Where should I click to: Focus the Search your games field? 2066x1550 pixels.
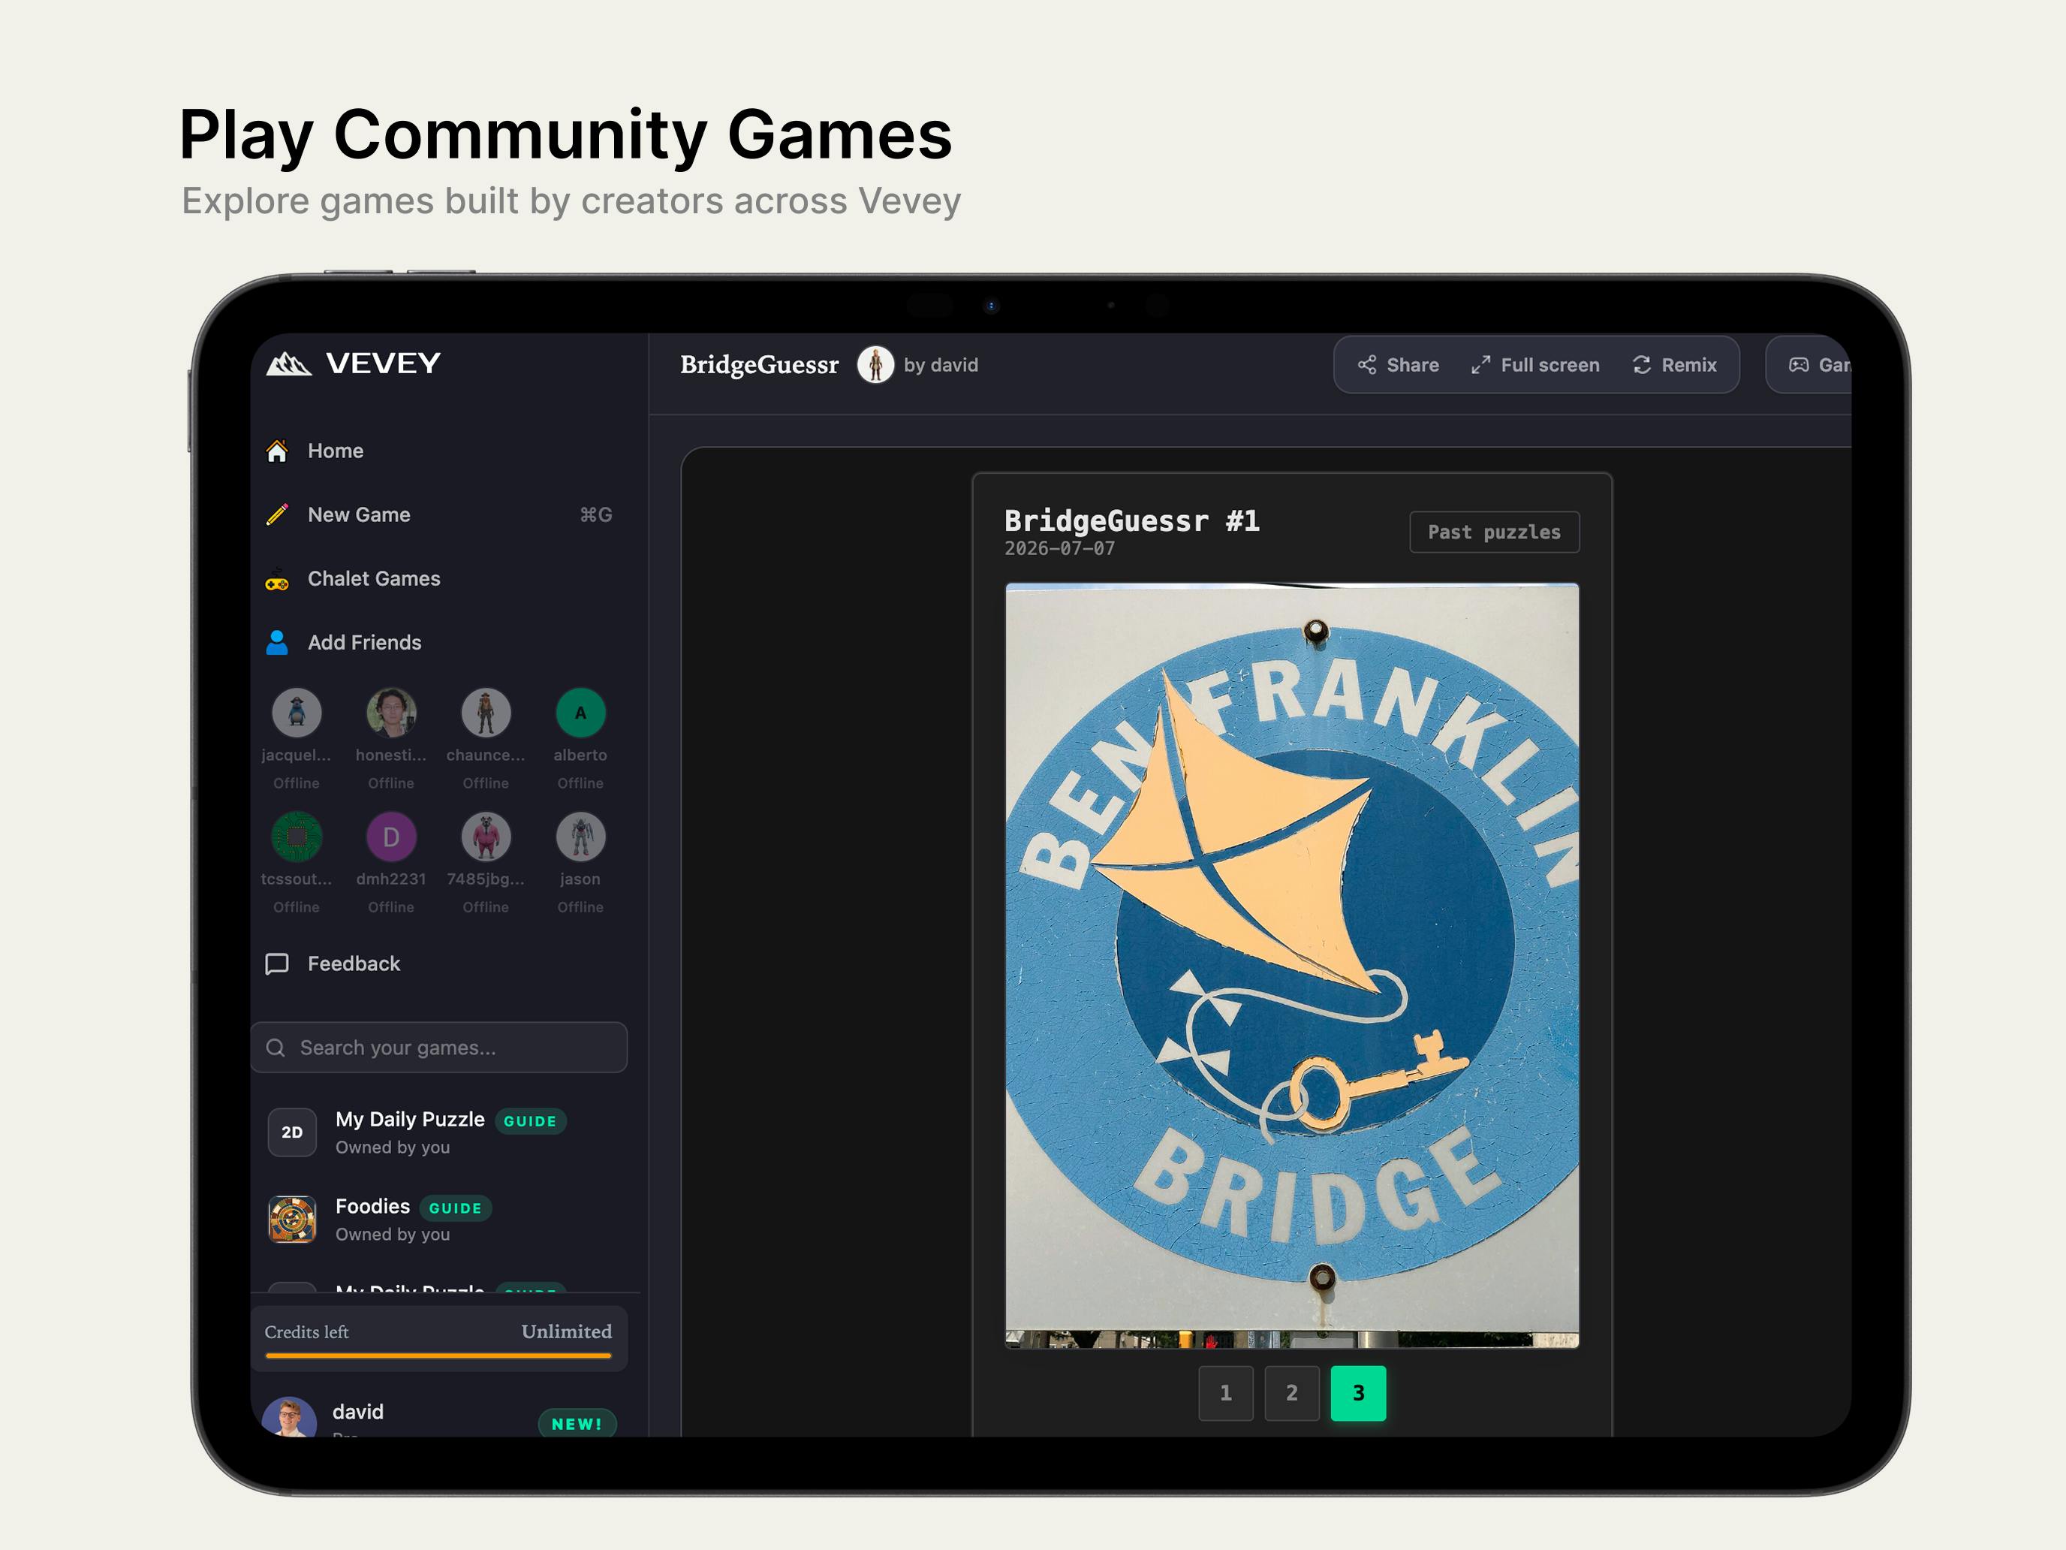tap(439, 1048)
